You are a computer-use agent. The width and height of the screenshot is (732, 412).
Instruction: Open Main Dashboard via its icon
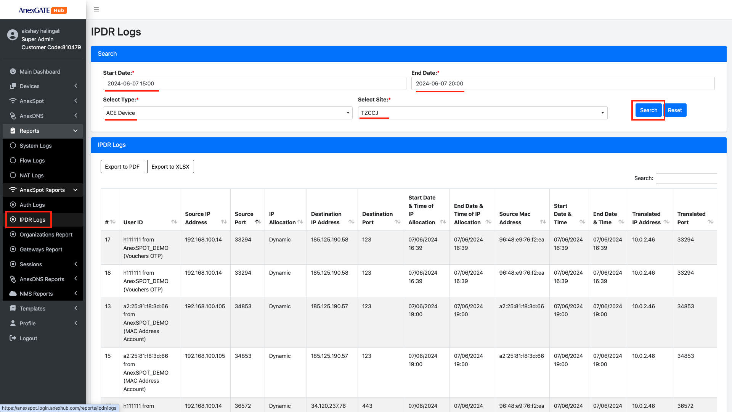click(13, 71)
